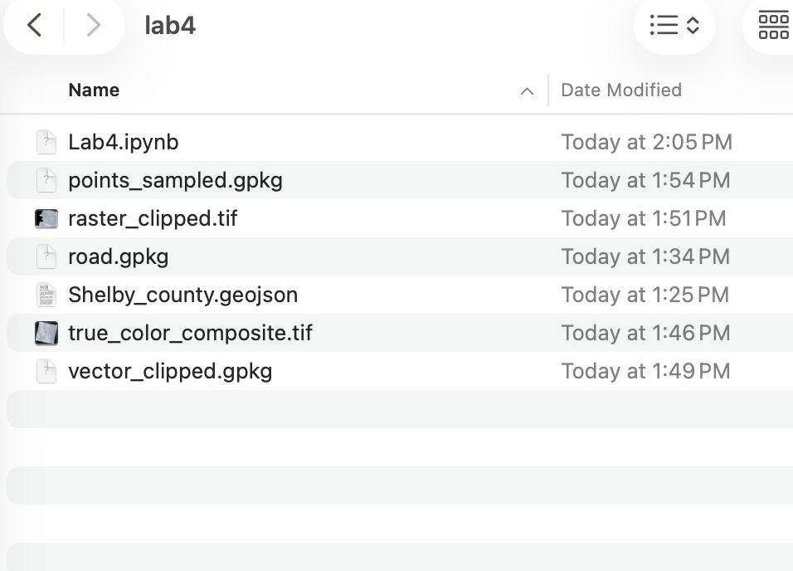
Task: Select the points_sampled.gpkg file icon
Action: [46, 180]
